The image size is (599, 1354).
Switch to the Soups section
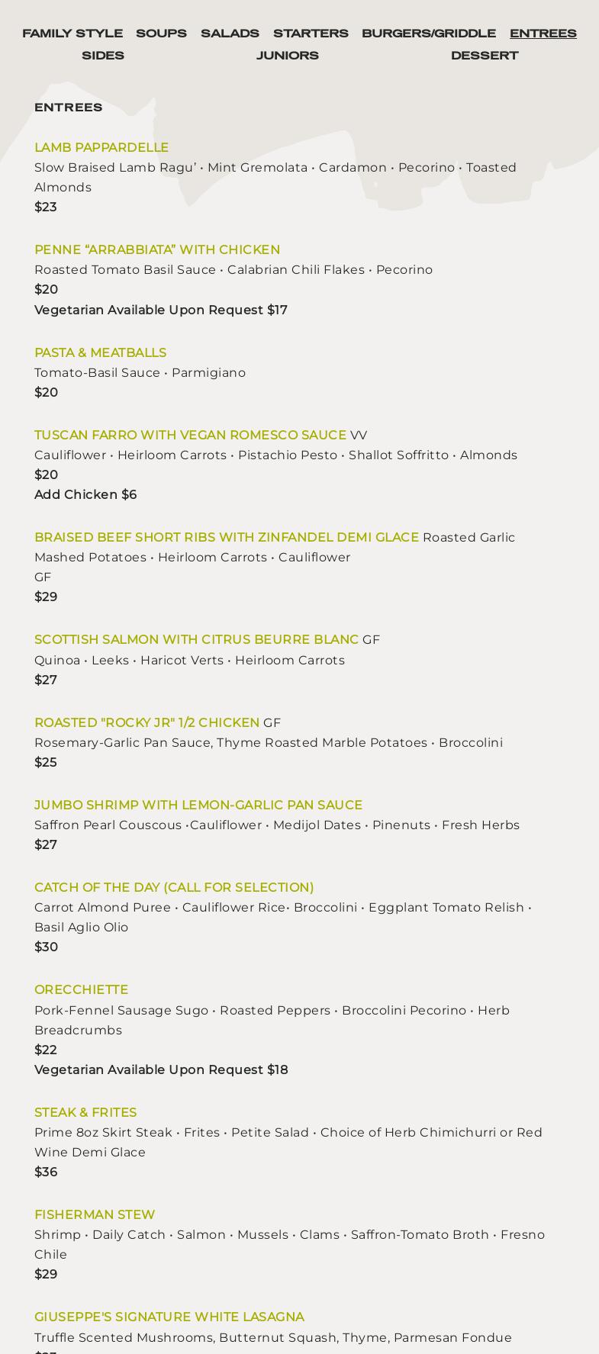tap(161, 34)
